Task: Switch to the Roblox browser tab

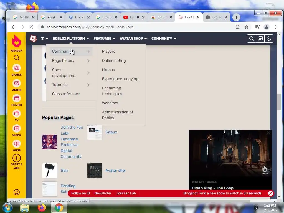Action: [216, 17]
